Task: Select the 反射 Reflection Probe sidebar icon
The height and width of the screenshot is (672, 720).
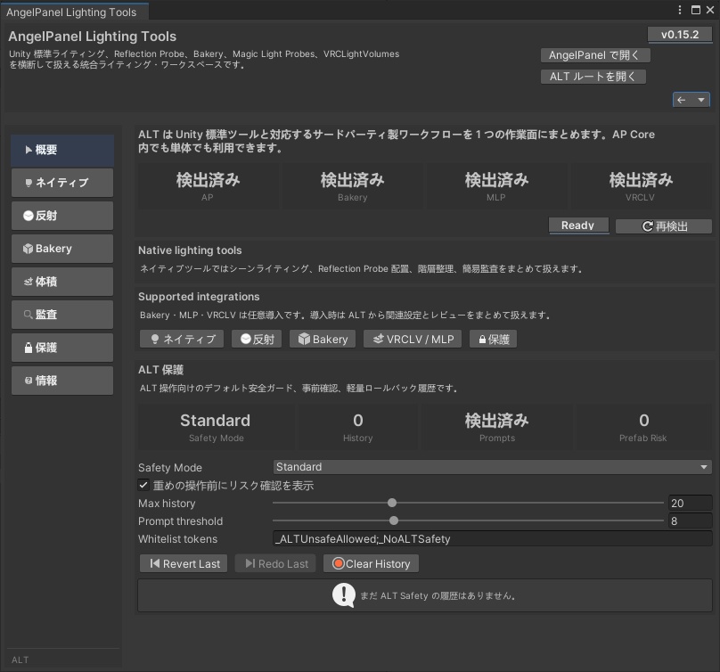Action: [61, 216]
